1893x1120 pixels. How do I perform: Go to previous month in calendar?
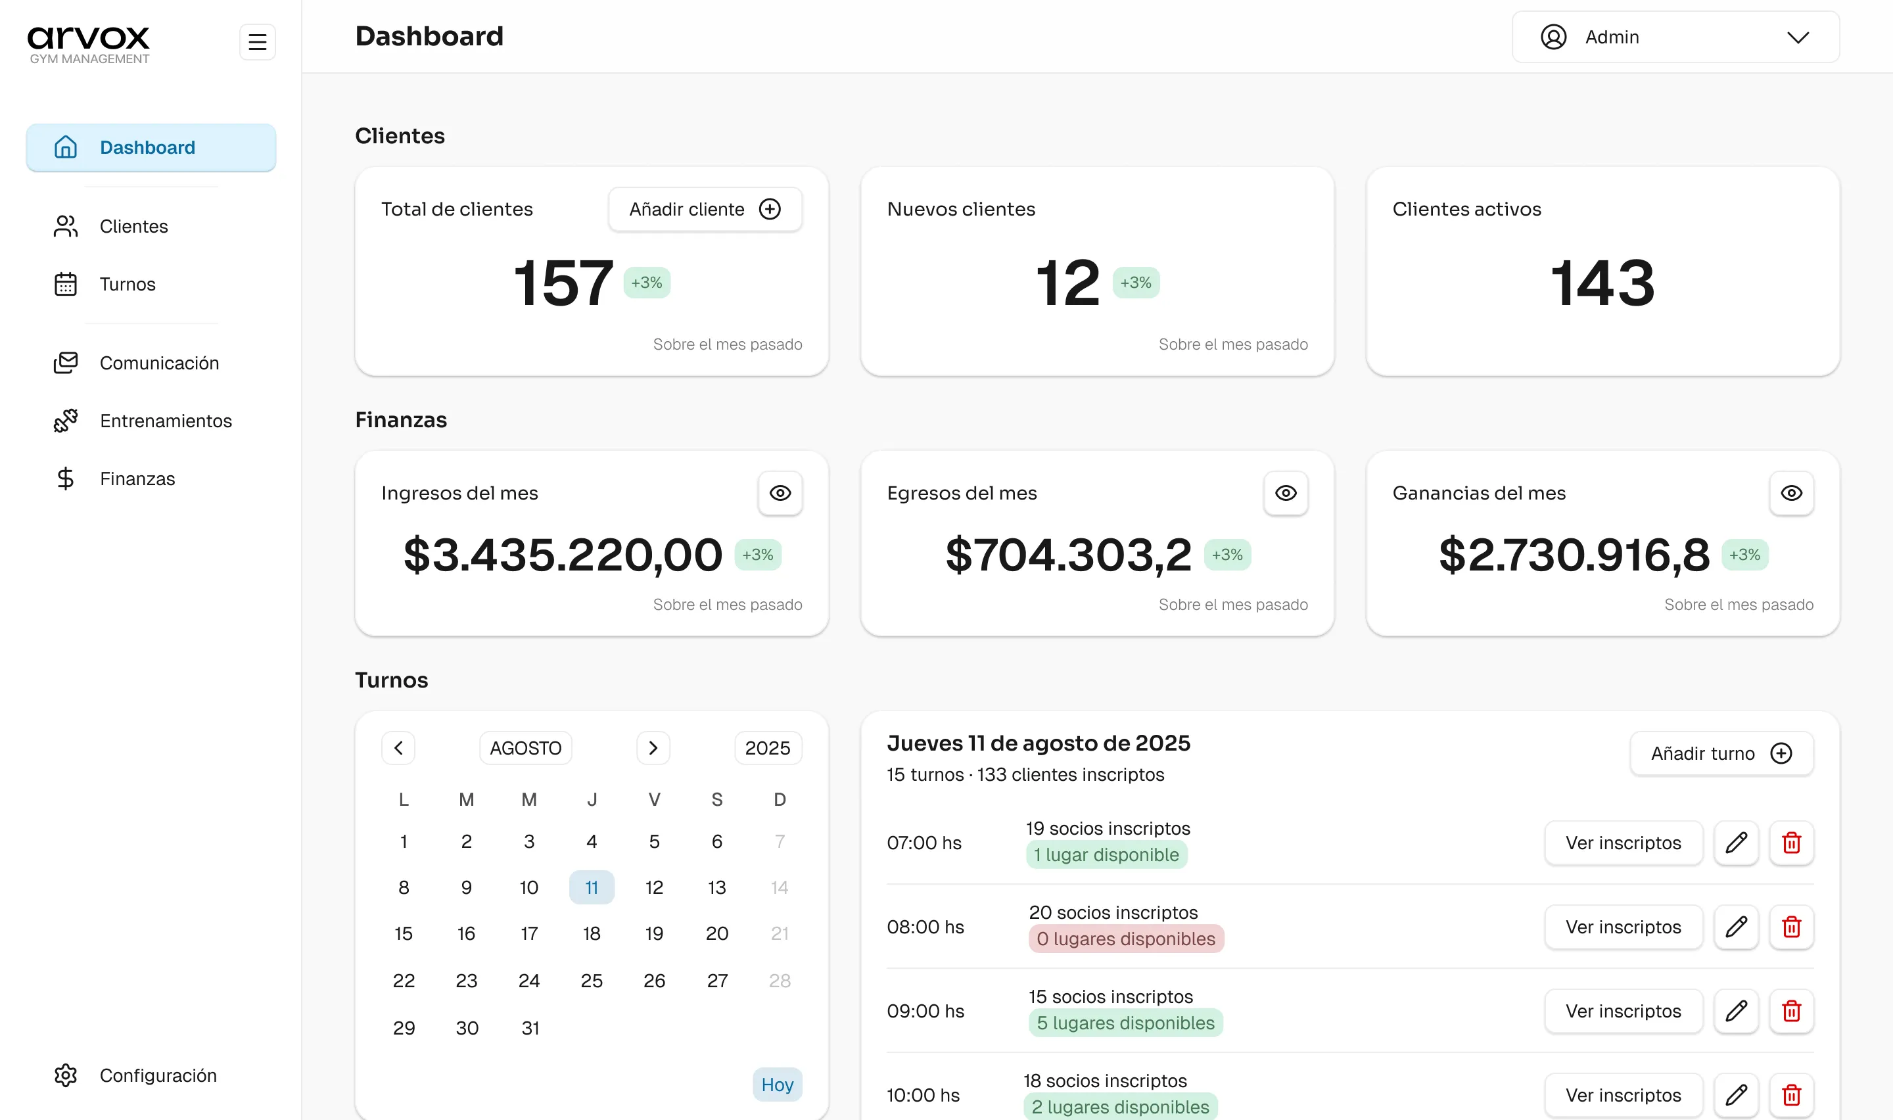(398, 748)
